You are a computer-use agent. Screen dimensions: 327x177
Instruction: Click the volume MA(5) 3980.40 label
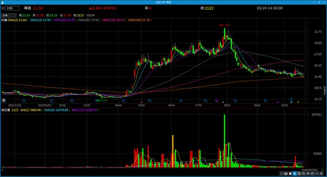[30, 110]
